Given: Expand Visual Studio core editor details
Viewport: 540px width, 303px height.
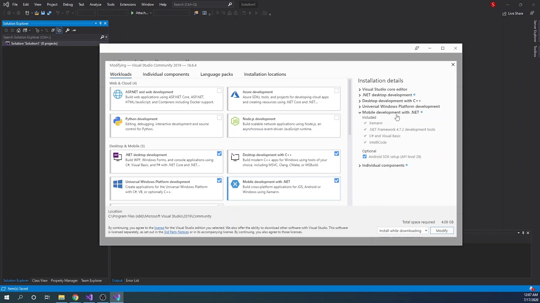Looking at the screenshot, I should tap(360, 89).
